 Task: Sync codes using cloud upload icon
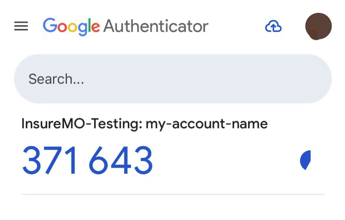click(273, 26)
